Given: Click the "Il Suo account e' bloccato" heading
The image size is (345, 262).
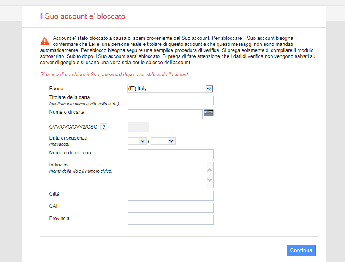Looking at the screenshot, I should point(82,16).
